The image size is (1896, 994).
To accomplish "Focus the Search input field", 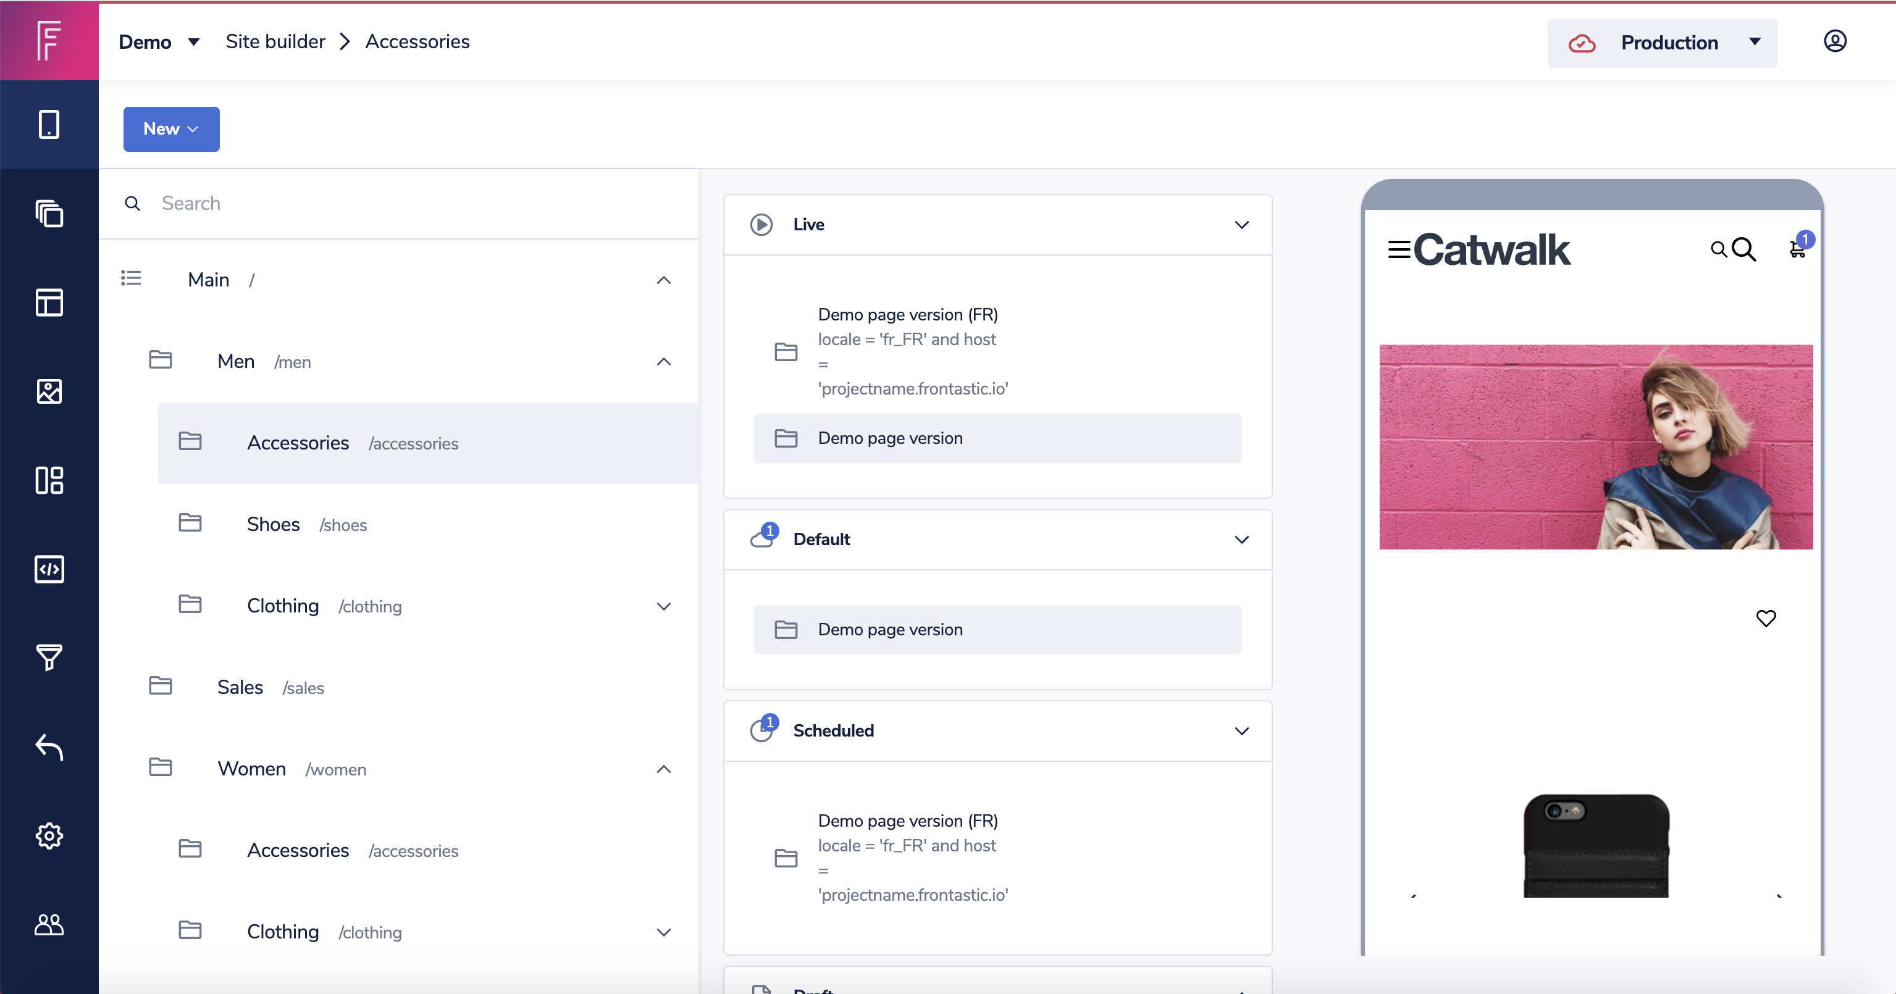I will click(398, 204).
